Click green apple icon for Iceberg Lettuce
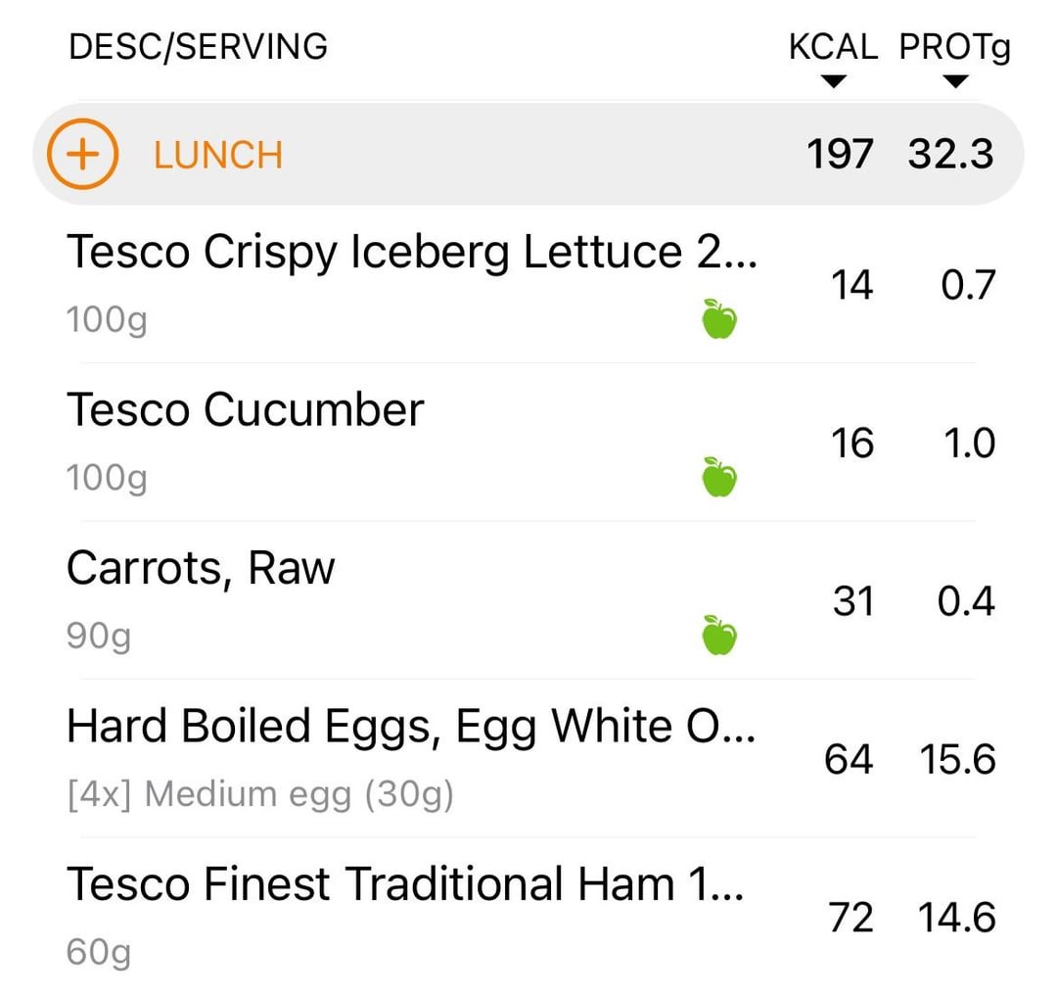This screenshot has height=995, width=1057. 718,318
